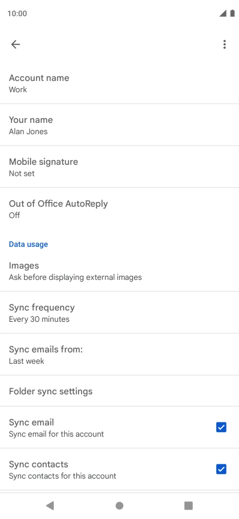Open the three-dot overflow menu

pyautogui.click(x=225, y=44)
